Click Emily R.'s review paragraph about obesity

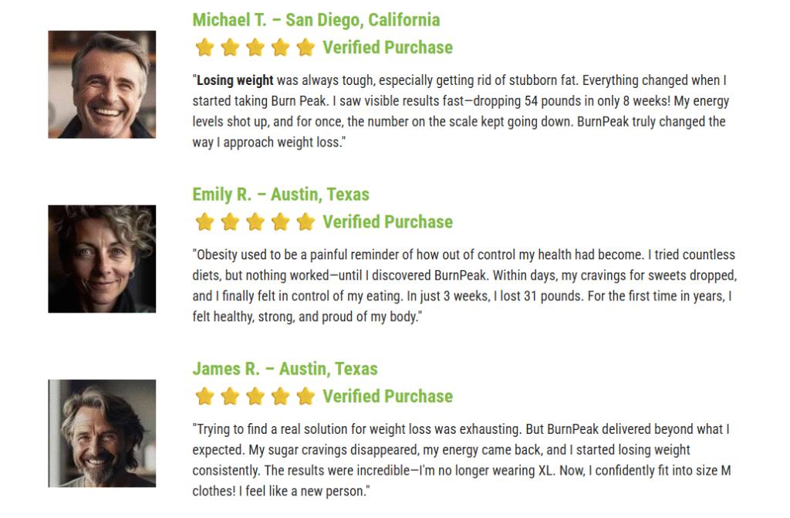tap(463, 286)
